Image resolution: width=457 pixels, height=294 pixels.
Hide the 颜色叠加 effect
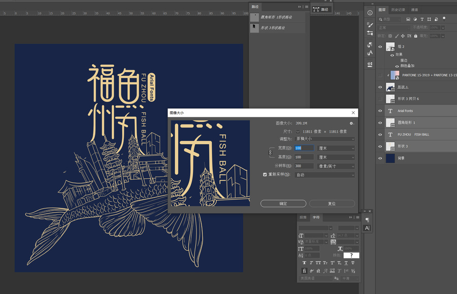[x=397, y=66]
